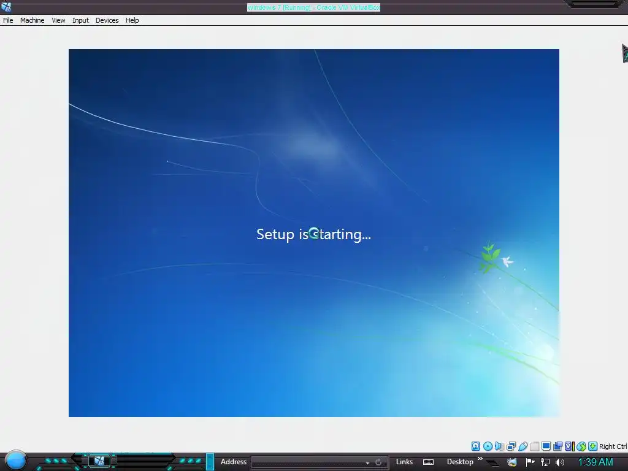Click the shared folders indicator icon

click(x=534, y=446)
